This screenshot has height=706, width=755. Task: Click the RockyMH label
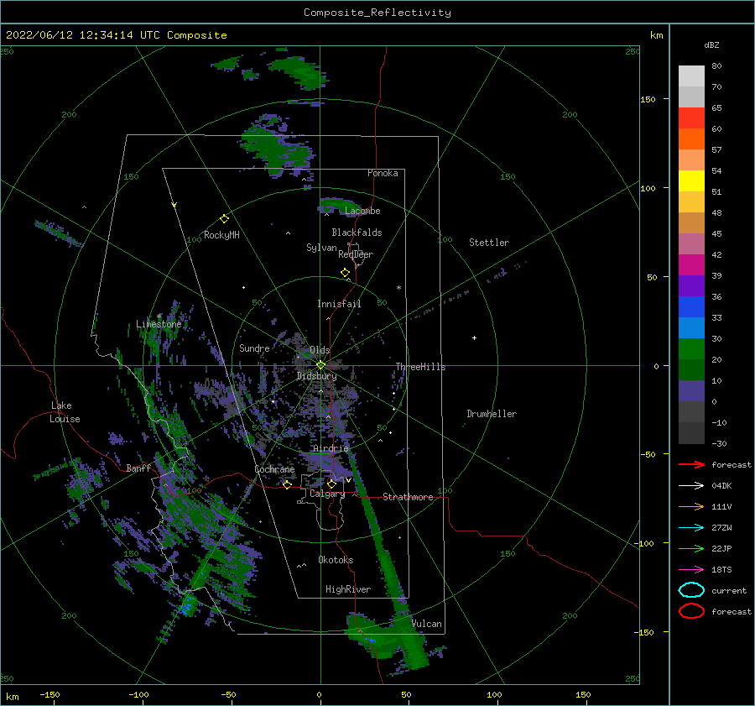click(x=221, y=235)
